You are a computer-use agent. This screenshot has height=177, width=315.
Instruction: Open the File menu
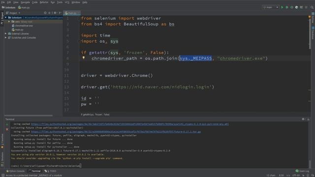[3, 2]
